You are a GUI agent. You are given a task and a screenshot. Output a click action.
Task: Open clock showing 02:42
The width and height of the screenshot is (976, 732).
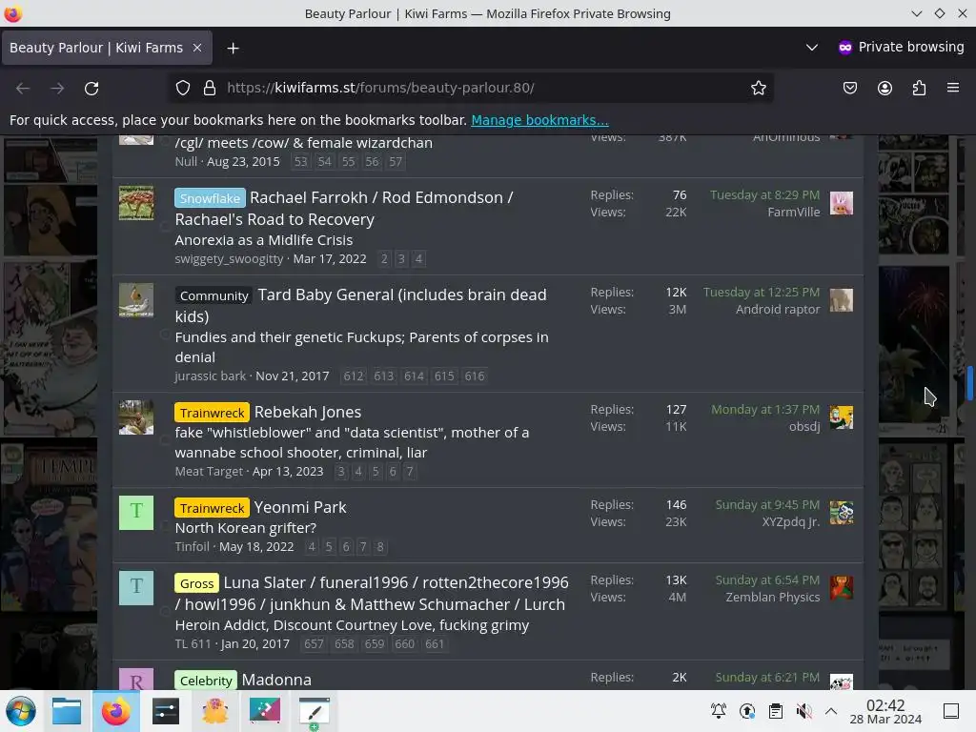point(885,711)
